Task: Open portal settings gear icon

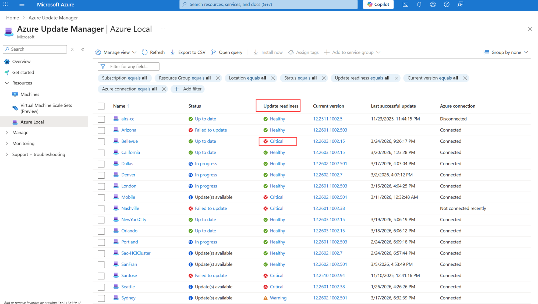Action: point(433,4)
